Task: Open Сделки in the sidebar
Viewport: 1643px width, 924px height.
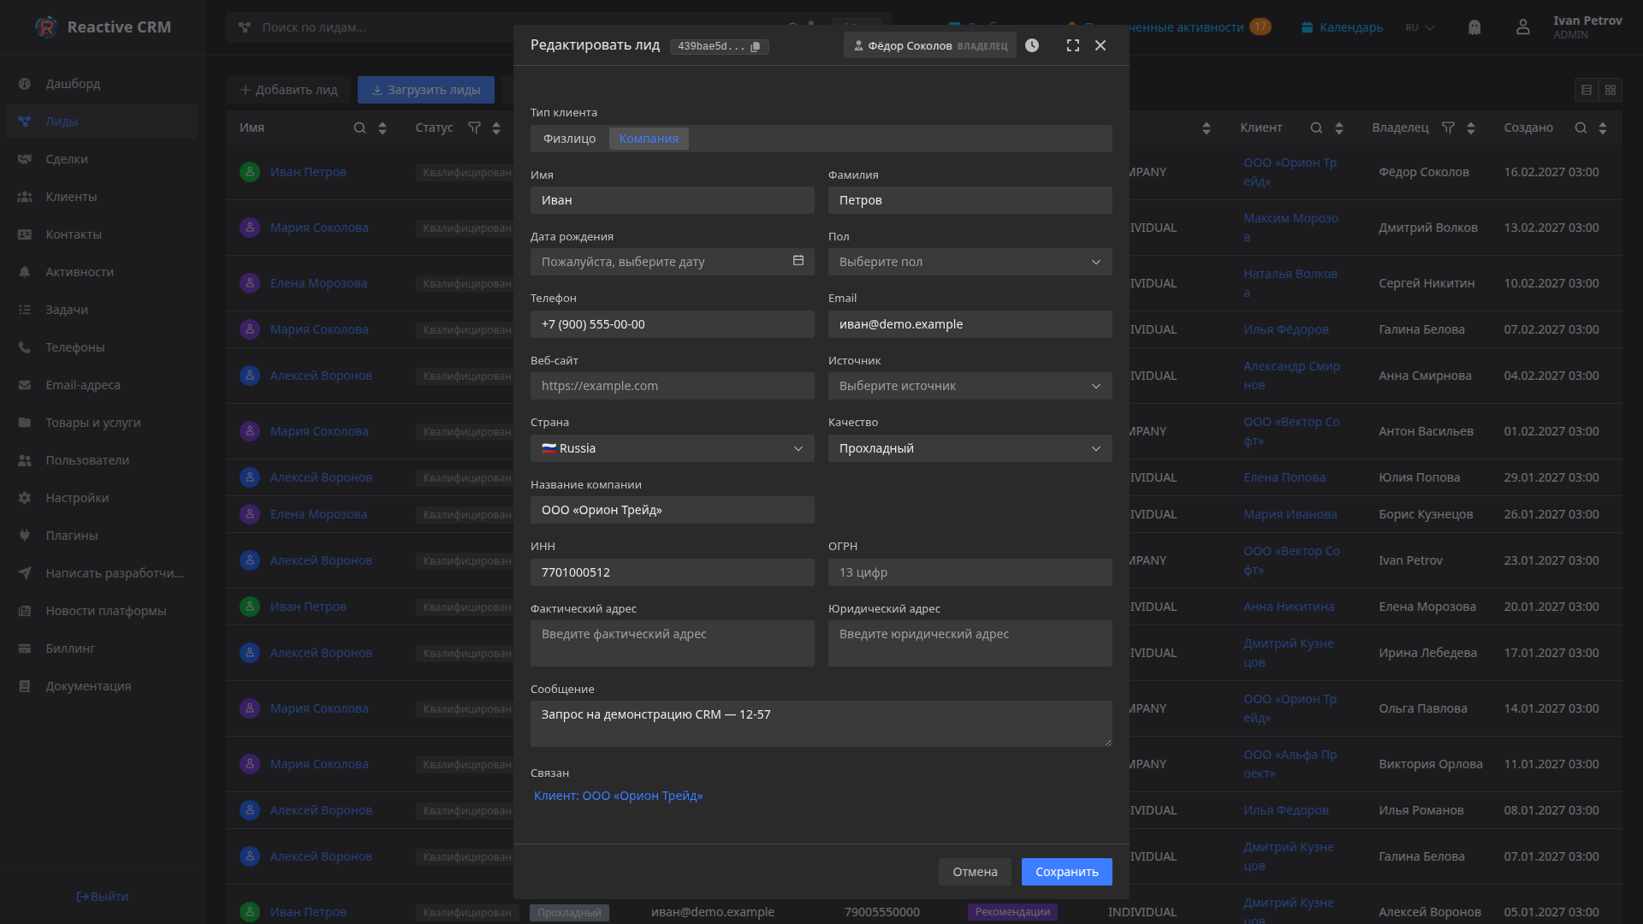Action: 103,159
